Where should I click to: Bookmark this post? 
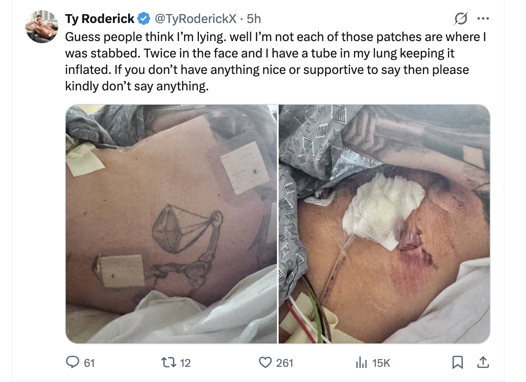pyautogui.click(x=457, y=362)
